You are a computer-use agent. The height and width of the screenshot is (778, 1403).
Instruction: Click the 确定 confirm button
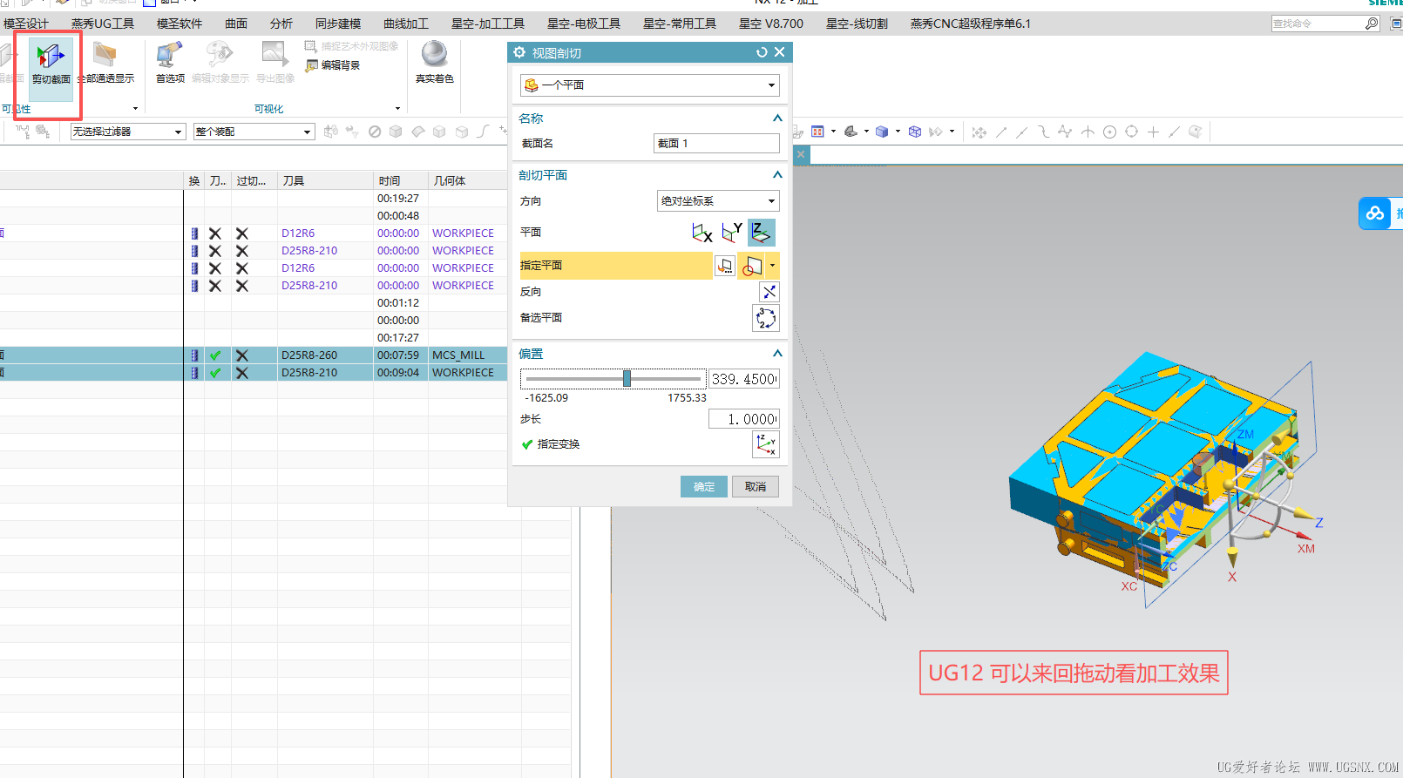703,487
